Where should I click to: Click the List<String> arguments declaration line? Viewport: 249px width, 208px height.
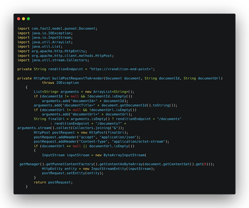coord(84,92)
